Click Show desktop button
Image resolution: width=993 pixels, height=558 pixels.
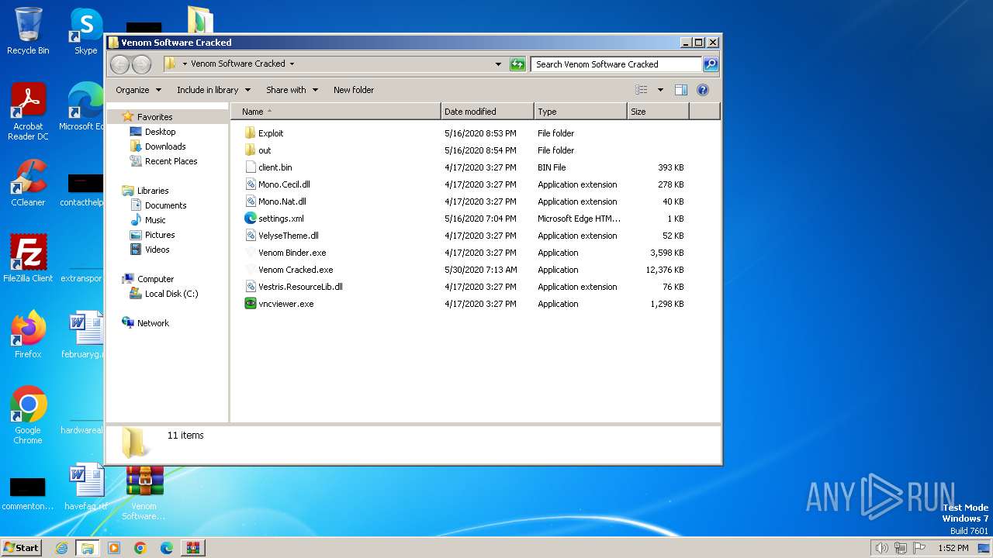coord(984,548)
